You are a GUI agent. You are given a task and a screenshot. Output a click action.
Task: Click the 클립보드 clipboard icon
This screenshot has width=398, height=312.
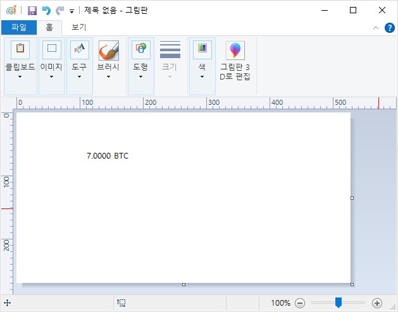20,49
